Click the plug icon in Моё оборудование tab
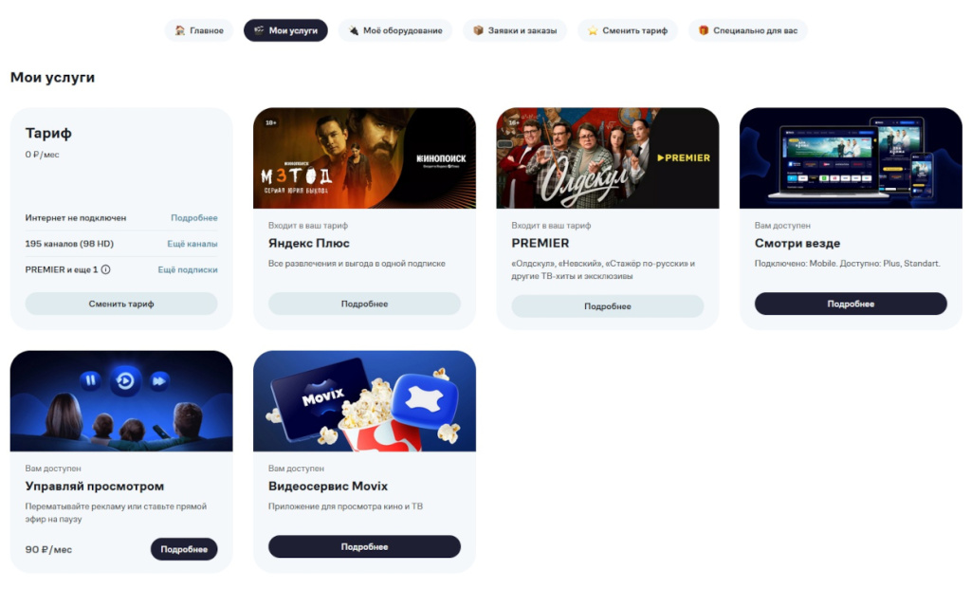971x589 pixels. coord(354,30)
